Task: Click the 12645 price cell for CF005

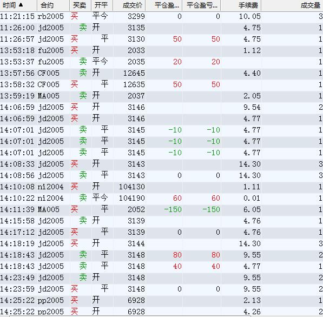Action: (134, 74)
